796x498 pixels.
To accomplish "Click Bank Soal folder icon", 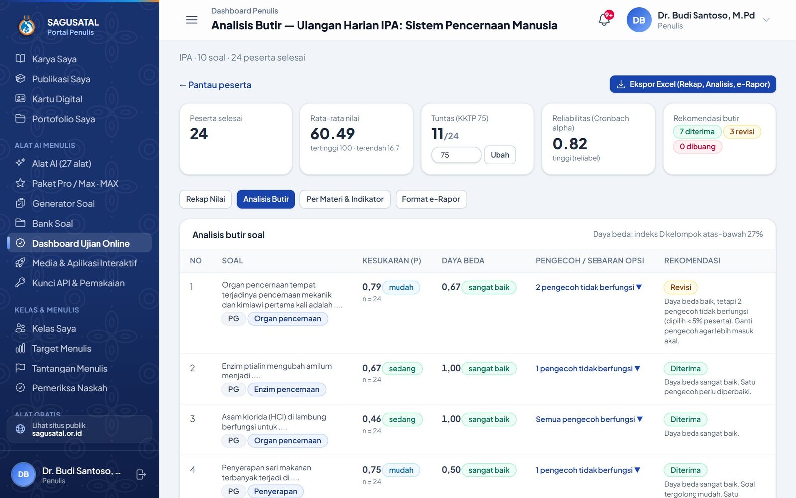I will pyautogui.click(x=20, y=223).
